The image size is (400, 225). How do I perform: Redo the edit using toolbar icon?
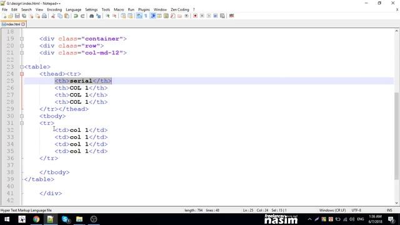(x=82, y=16)
